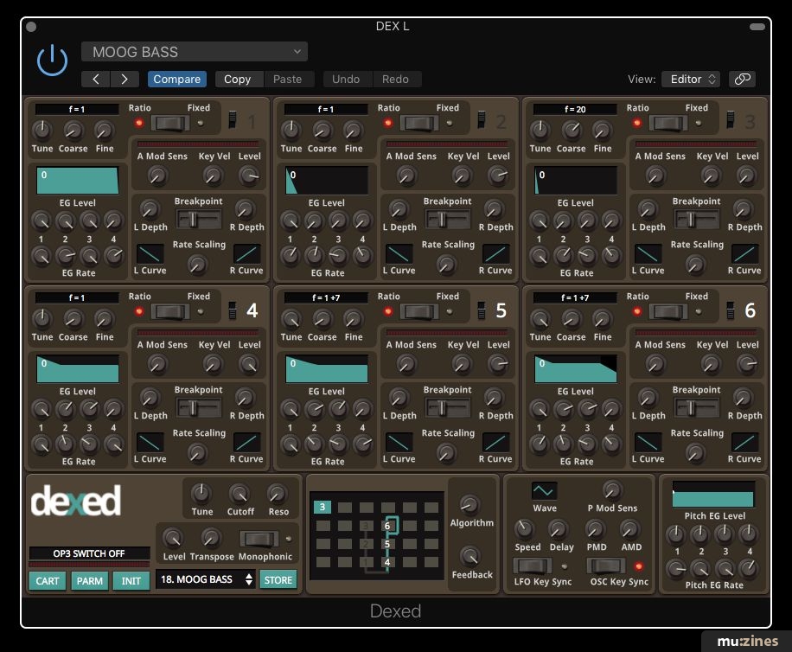Toggle the LFO Key Sync switch
Image resolution: width=792 pixels, height=652 pixels.
coord(533,566)
